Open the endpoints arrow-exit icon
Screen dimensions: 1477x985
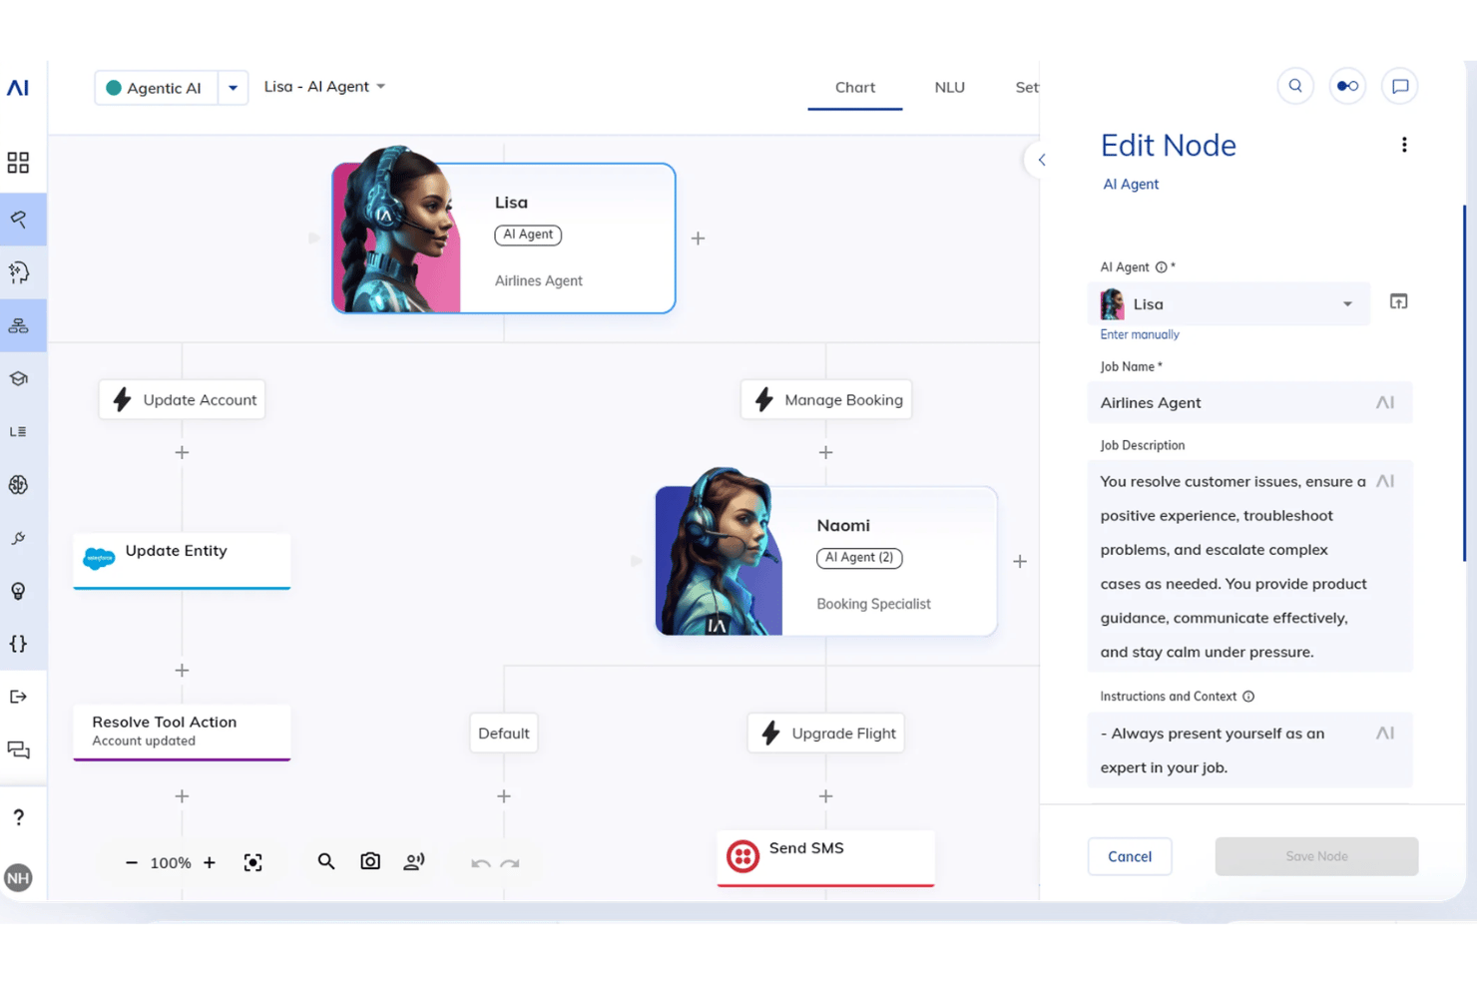(18, 697)
